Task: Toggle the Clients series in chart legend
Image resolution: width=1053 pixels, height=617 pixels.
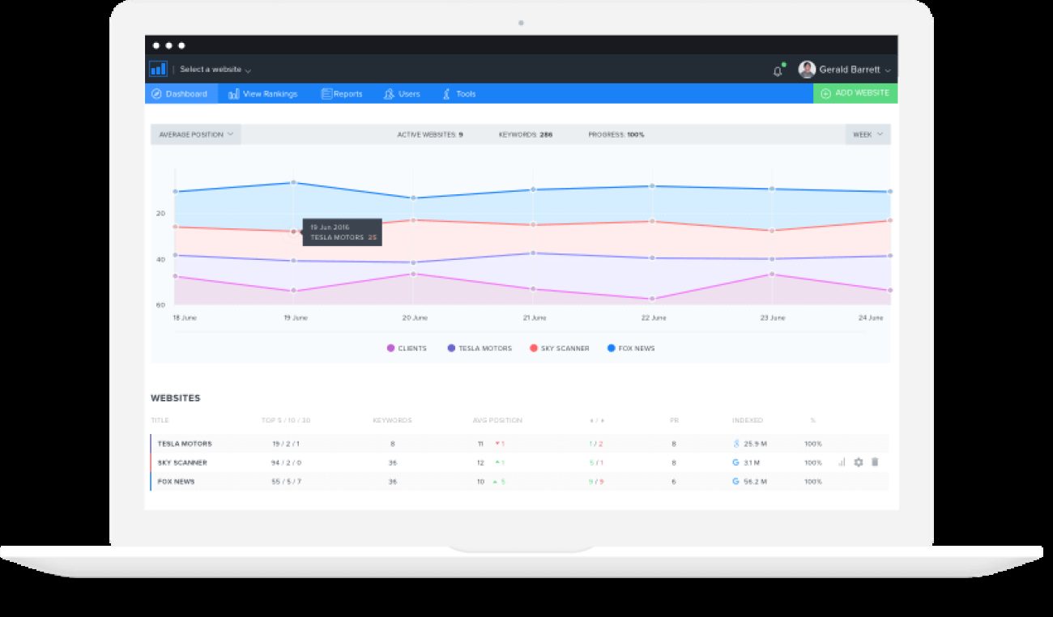Action: tap(407, 348)
